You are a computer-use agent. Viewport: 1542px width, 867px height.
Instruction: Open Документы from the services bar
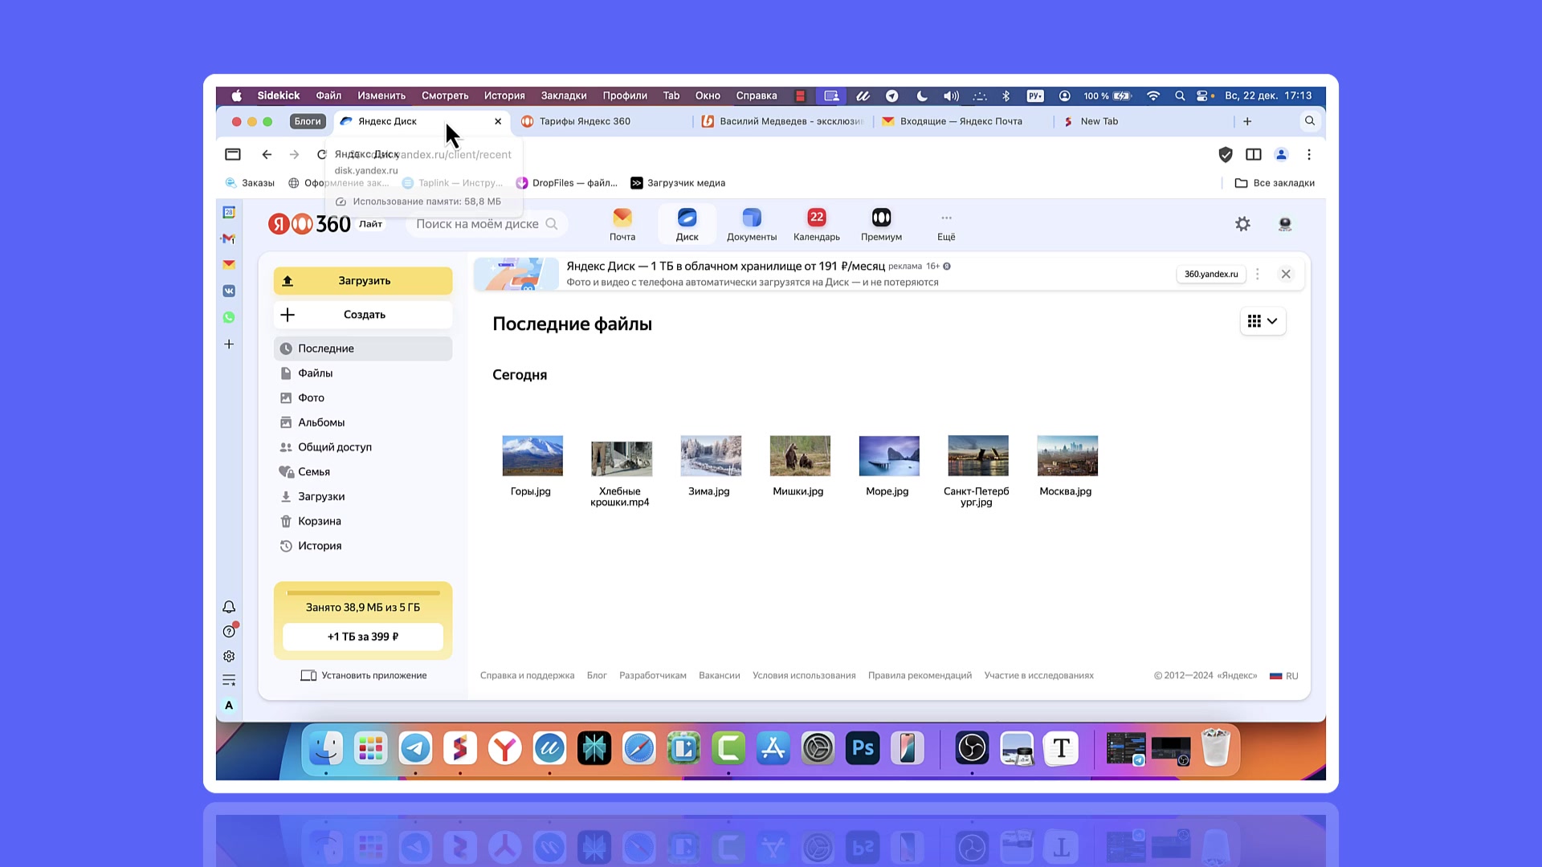(x=751, y=224)
